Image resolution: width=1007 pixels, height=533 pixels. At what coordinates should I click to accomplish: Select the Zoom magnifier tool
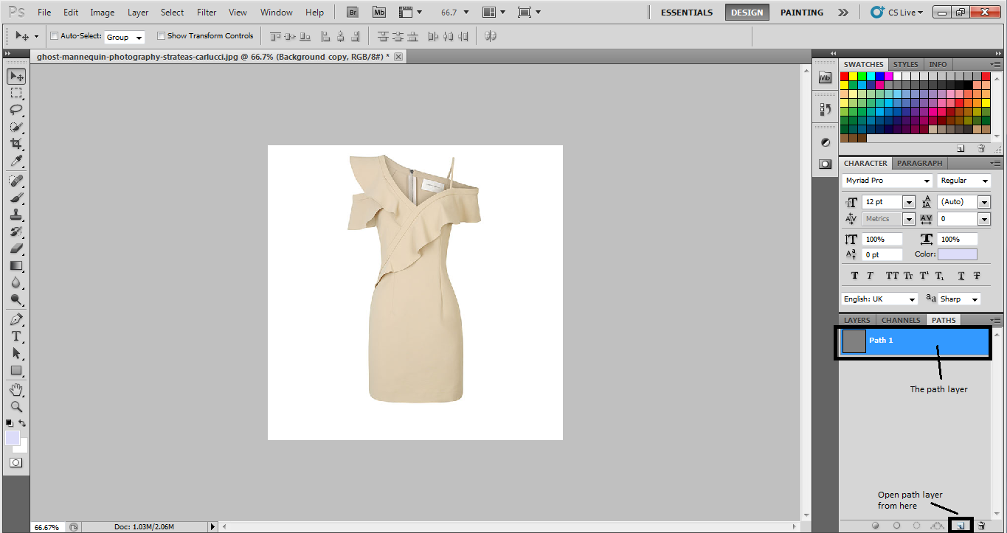(x=15, y=406)
